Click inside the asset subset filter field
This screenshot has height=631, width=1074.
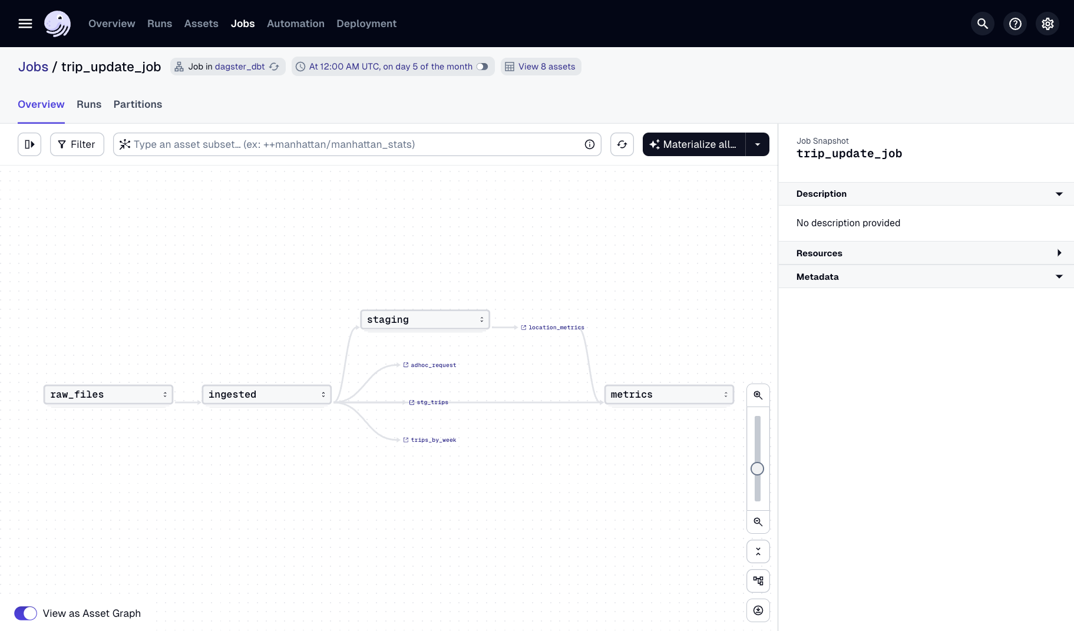click(x=353, y=144)
